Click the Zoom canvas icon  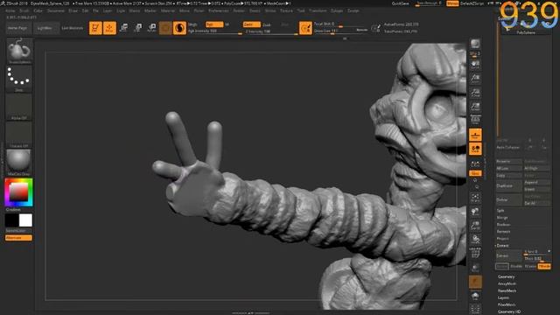pos(475,79)
